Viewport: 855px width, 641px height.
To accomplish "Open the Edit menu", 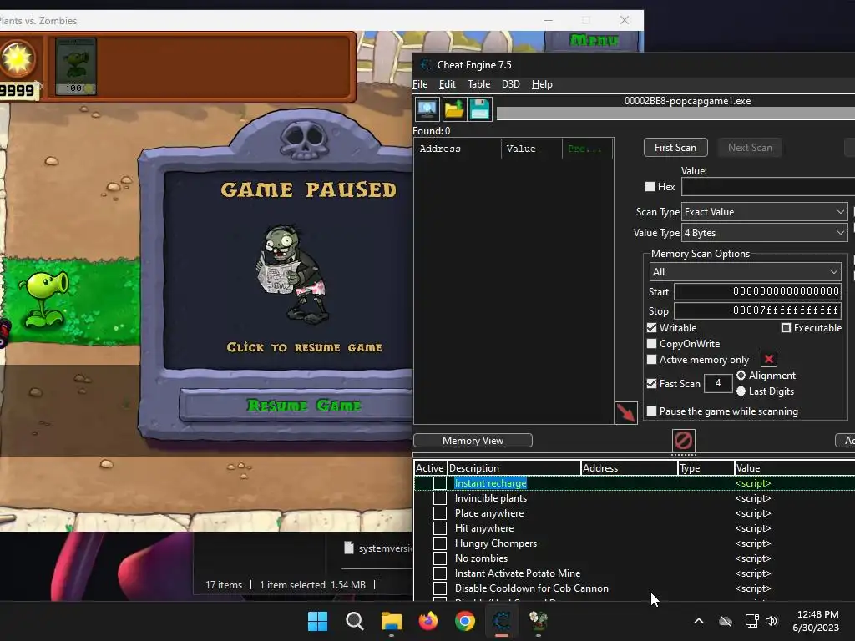I will click(448, 84).
